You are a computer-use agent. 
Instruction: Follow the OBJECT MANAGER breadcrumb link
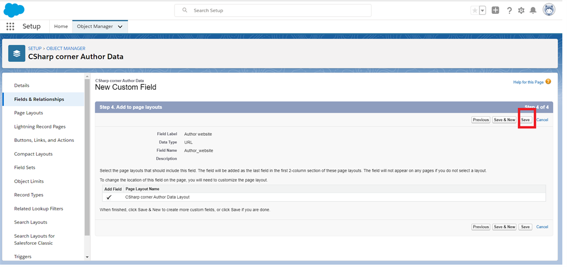tap(66, 49)
